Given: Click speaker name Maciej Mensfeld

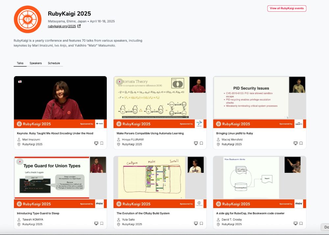Looking at the screenshot, I should coord(232,139).
